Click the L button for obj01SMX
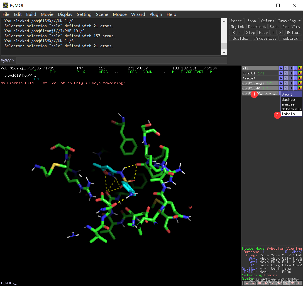The width and height of the screenshot is (303, 286). pyautogui.click(x=295, y=88)
